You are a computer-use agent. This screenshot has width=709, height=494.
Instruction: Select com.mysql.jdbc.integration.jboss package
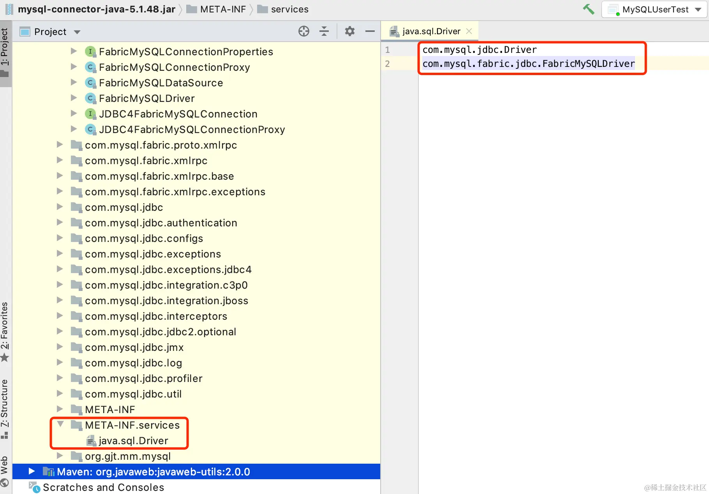tap(166, 301)
